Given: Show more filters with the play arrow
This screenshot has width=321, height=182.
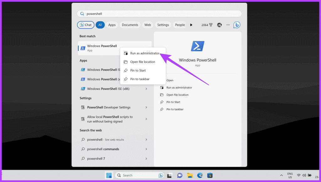Looking at the screenshot, I should (x=191, y=25).
